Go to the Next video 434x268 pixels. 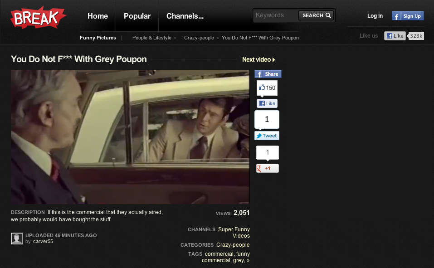(x=258, y=59)
